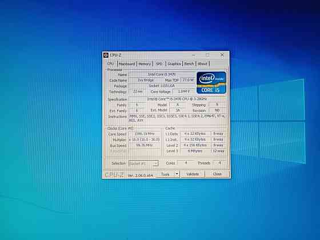
Task: Click the CPU-Z app icon in title bar
Action: [106, 55]
